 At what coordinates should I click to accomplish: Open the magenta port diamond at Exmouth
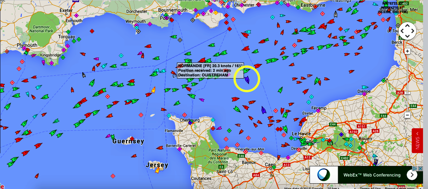pyautogui.click(x=76, y=16)
